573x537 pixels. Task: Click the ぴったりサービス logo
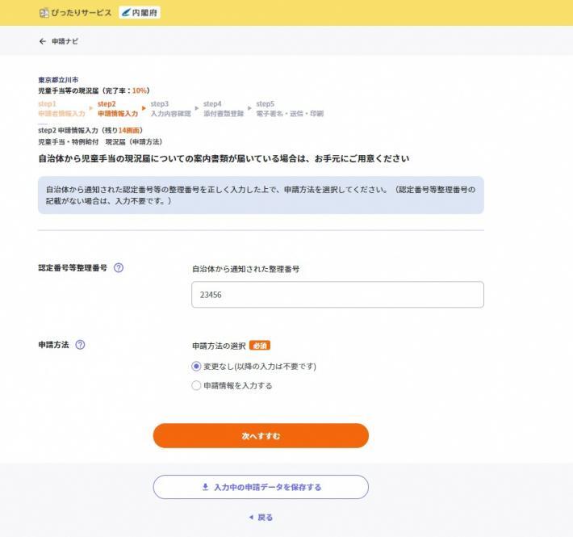[75, 13]
